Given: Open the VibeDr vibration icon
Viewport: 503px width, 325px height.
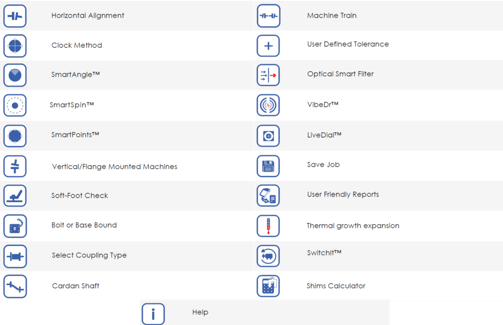Looking at the screenshot, I should point(268,105).
